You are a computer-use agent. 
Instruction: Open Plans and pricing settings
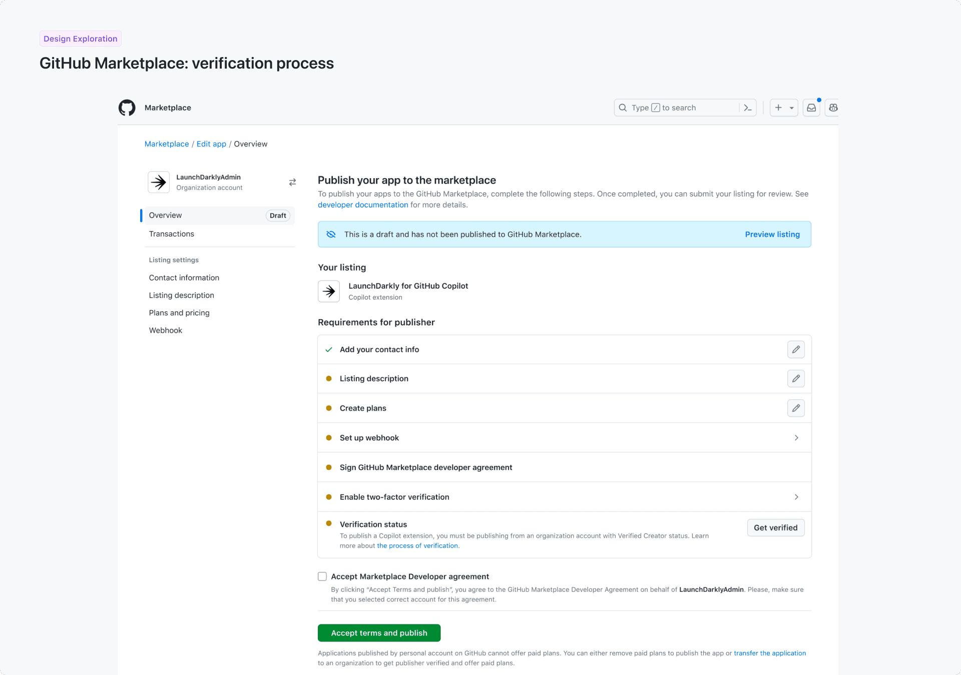(179, 313)
